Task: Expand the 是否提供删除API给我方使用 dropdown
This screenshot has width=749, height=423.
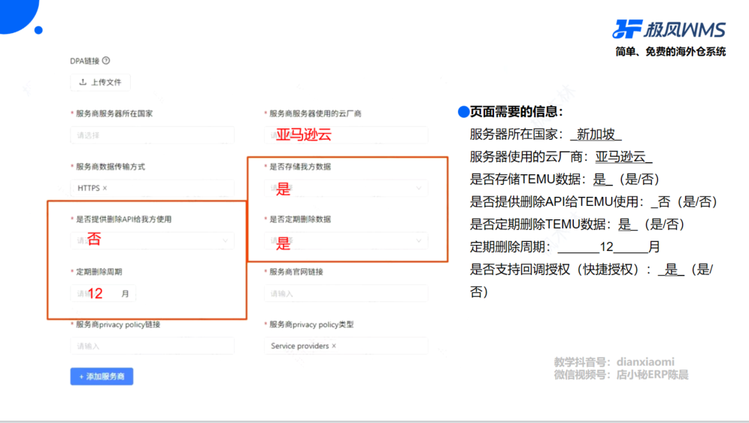Action: click(x=153, y=240)
